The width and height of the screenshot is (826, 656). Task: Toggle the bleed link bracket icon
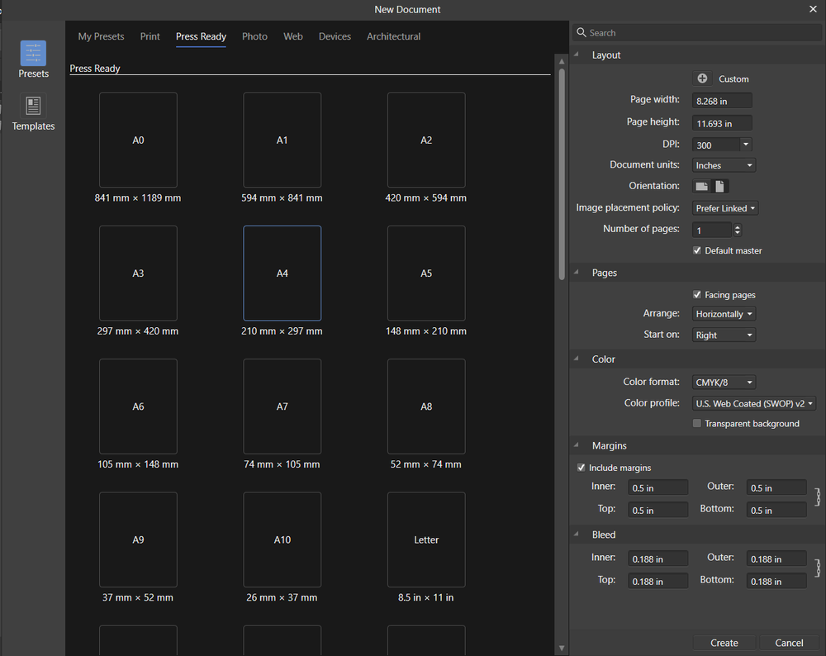[818, 568]
